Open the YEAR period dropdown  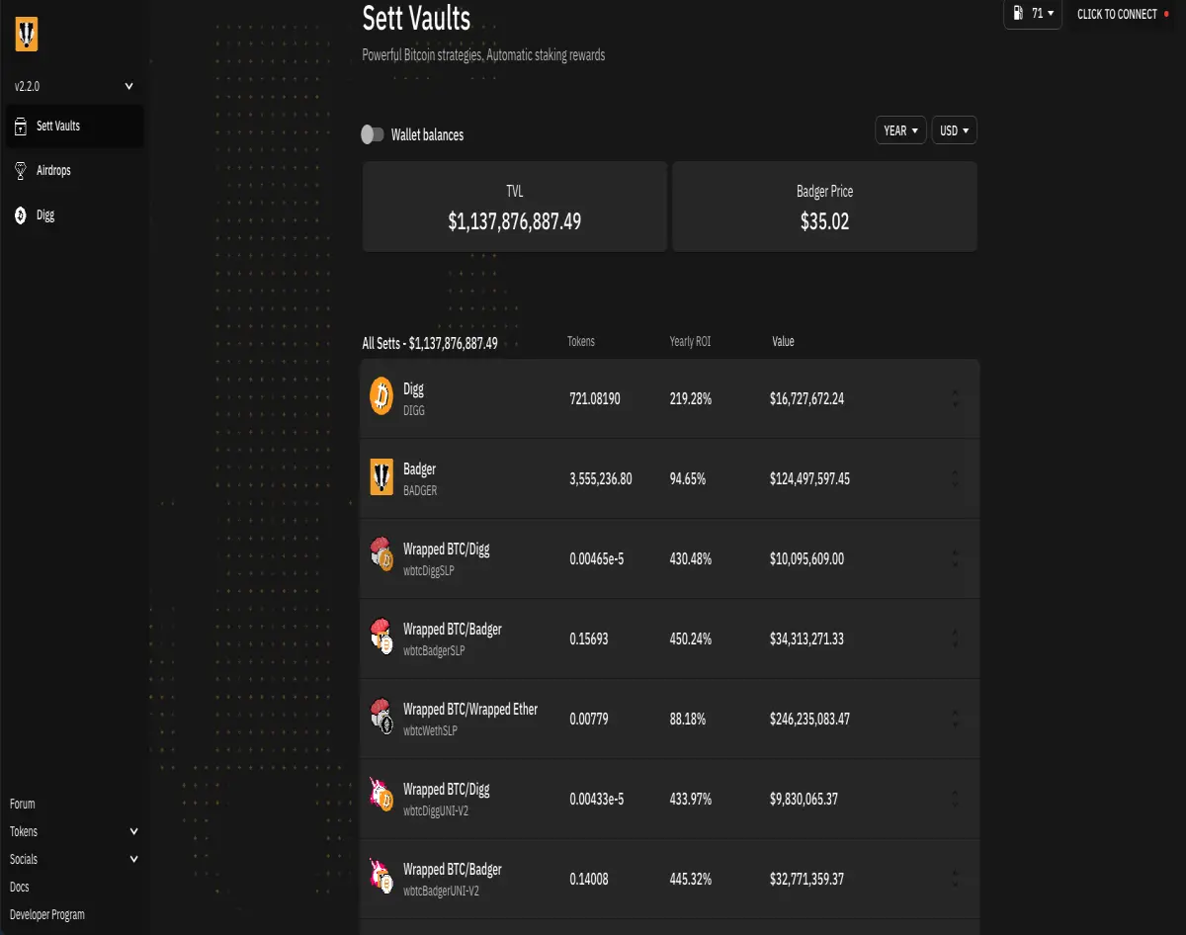[901, 130]
